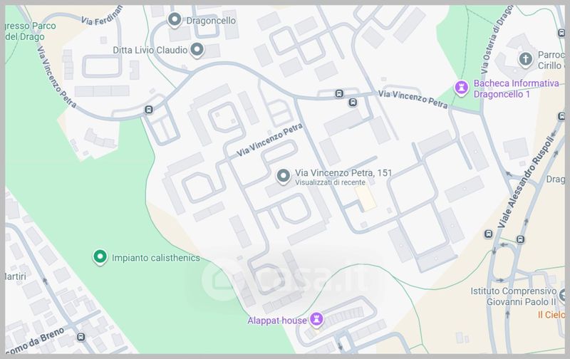The width and height of the screenshot is (570, 359).
Task: Select the Ditta Livio Claudio pin
Action: [x=197, y=50]
